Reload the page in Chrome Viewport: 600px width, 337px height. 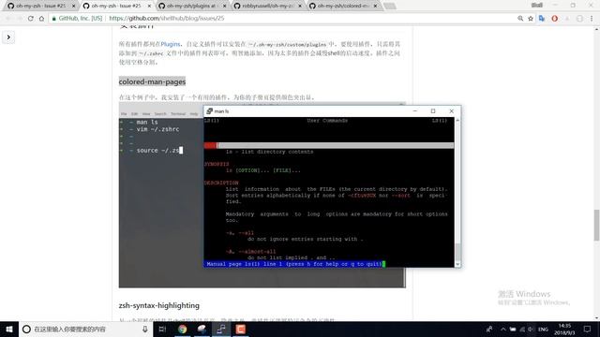click(x=31, y=19)
